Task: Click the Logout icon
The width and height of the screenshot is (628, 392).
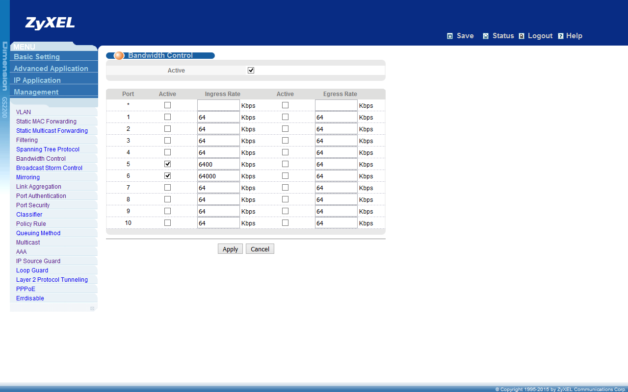Action: coord(522,36)
